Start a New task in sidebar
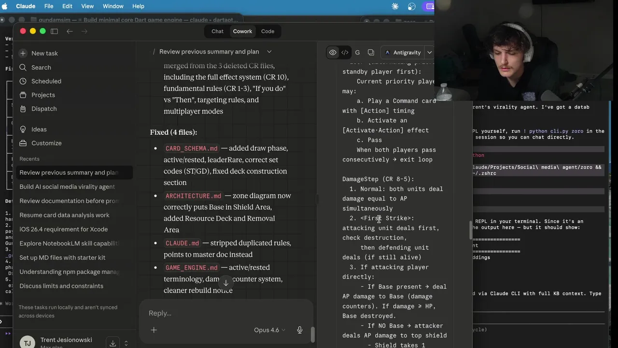Image resolution: width=618 pixels, height=348 pixels. pyautogui.click(x=39, y=53)
